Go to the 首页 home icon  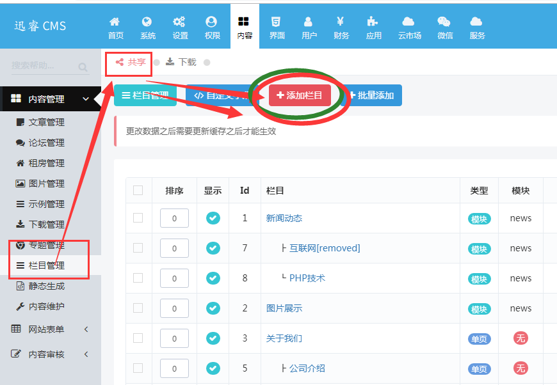tap(115, 22)
